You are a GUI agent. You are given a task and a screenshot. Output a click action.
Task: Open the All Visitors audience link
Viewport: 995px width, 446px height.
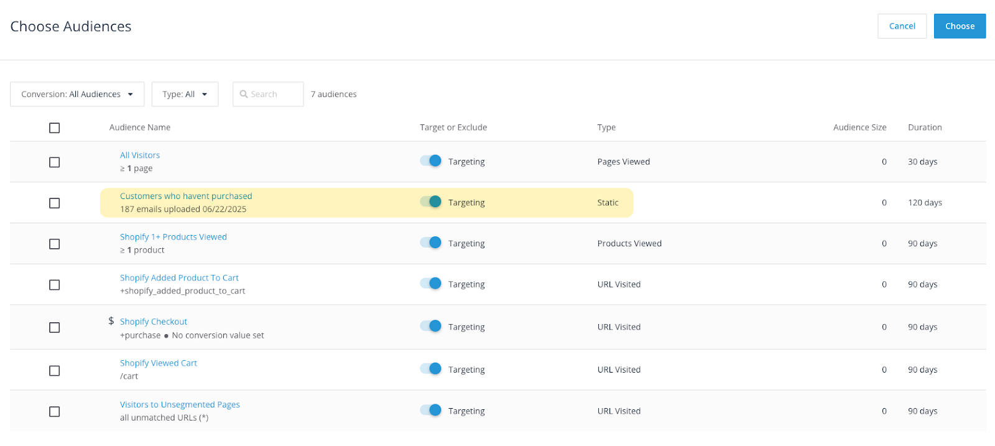pyautogui.click(x=140, y=156)
